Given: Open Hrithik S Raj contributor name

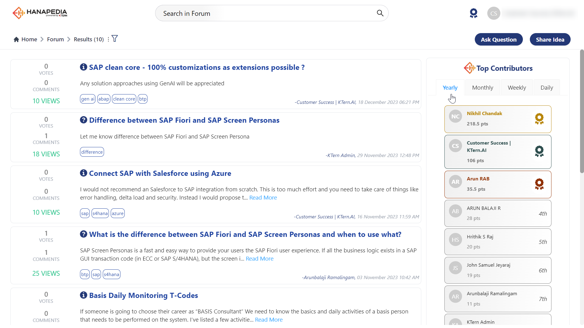Looking at the screenshot, I should click(480, 237).
